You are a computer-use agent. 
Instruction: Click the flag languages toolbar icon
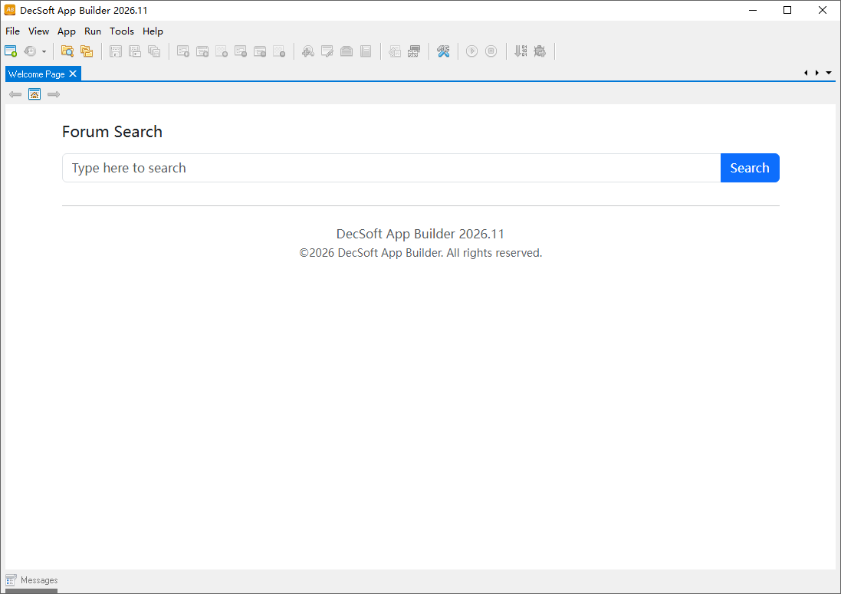[414, 51]
